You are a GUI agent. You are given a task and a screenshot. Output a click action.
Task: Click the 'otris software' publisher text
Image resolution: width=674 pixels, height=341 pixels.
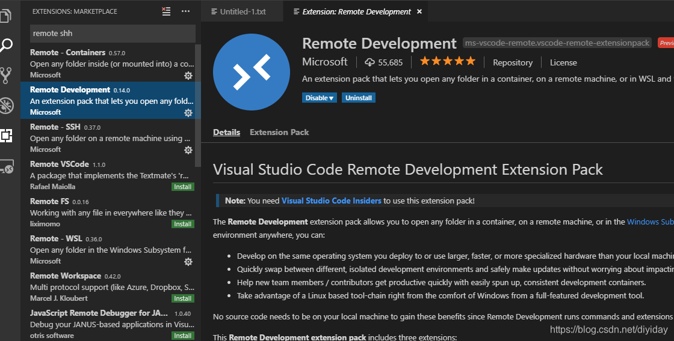pos(52,336)
